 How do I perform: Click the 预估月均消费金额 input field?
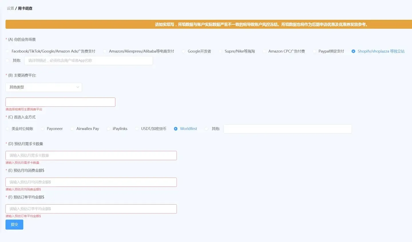[x=91, y=182]
